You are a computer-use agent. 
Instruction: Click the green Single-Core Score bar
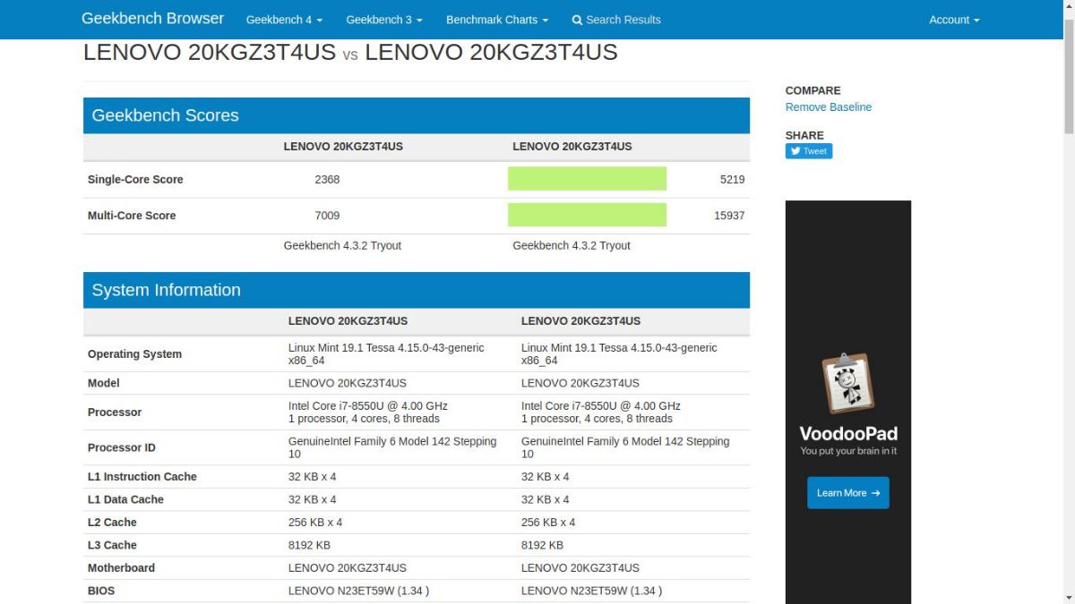[587, 179]
